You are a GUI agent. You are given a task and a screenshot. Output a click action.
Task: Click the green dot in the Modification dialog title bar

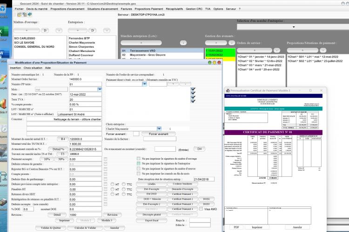[209, 63]
